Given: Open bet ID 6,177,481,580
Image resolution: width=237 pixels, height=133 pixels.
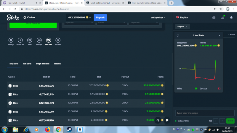Looking at the screenshot, I should [47, 120].
